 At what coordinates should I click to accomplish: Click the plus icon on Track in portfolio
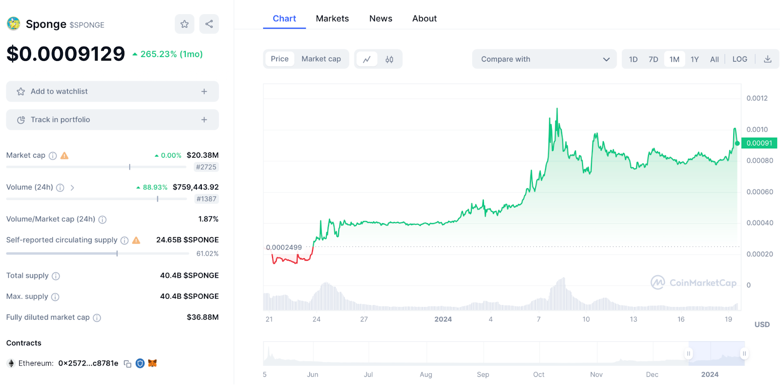click(x=204, y=120)
